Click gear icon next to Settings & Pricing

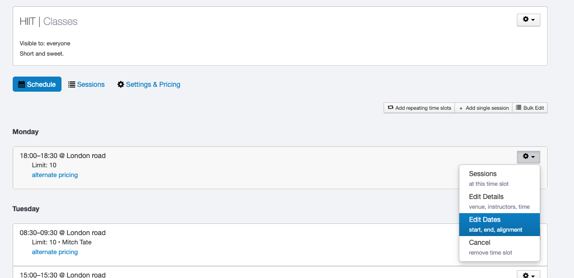[x=121, y=84]
